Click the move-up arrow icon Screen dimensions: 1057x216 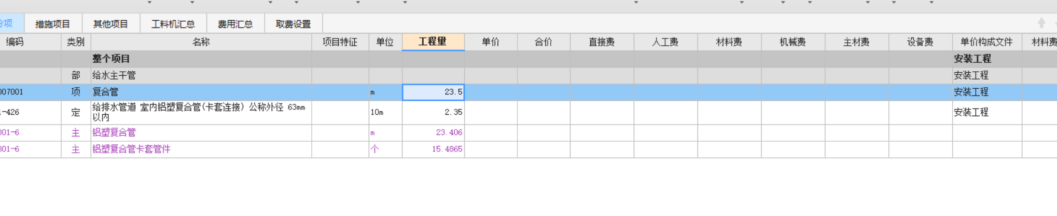1041,23
